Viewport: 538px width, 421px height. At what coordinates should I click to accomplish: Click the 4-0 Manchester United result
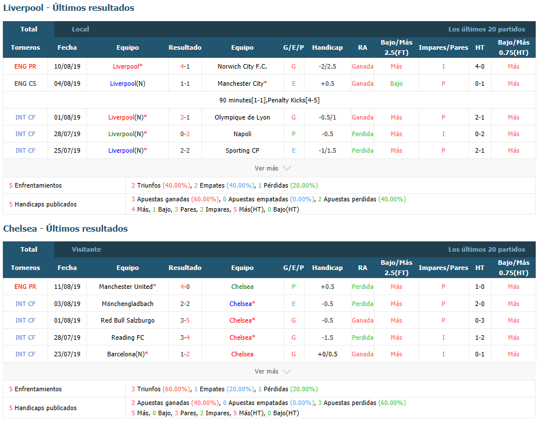pyautogui.click(x=185, y=287)
